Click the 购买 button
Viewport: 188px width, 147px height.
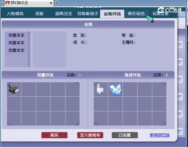click(x=54, y=135)
